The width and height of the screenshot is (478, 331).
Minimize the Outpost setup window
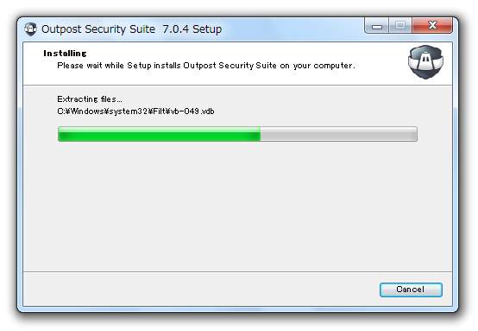pos(377,26)
